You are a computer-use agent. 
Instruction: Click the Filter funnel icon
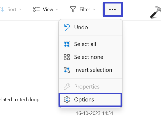click(73, 9)
